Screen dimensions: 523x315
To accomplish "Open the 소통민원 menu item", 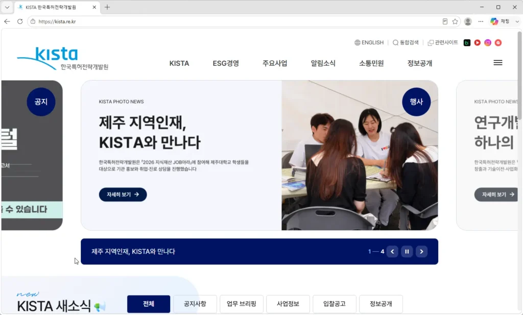I will [371, 63].
